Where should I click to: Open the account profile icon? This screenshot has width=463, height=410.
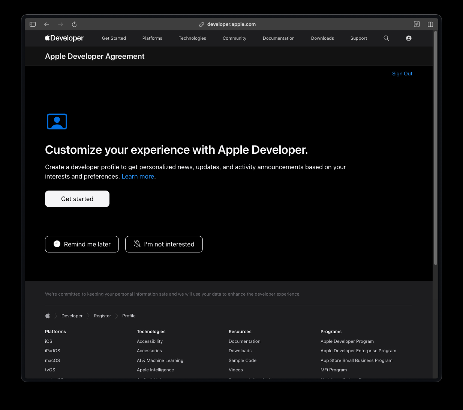coord(409,38)
